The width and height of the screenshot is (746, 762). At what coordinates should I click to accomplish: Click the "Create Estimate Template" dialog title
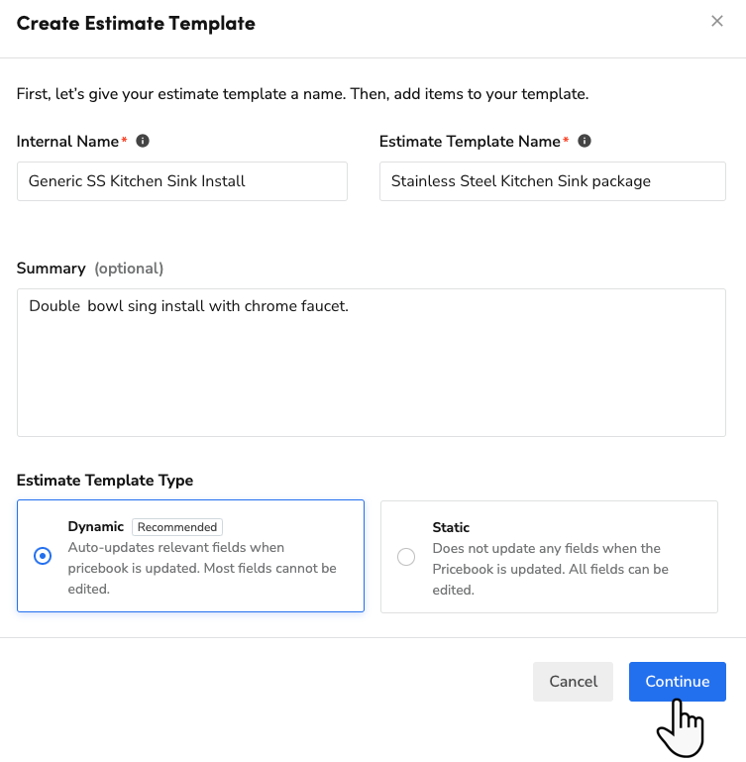pyautogui.click(x=136, y=23)
